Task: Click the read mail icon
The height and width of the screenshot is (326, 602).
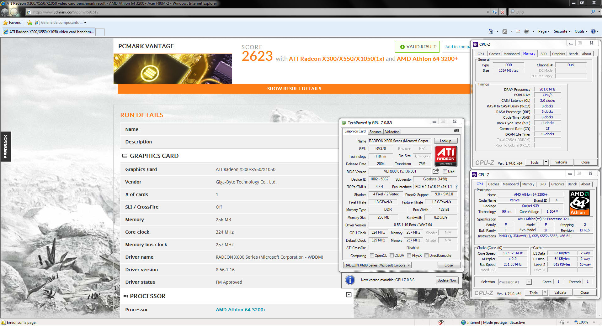Action: click(518, 31)
